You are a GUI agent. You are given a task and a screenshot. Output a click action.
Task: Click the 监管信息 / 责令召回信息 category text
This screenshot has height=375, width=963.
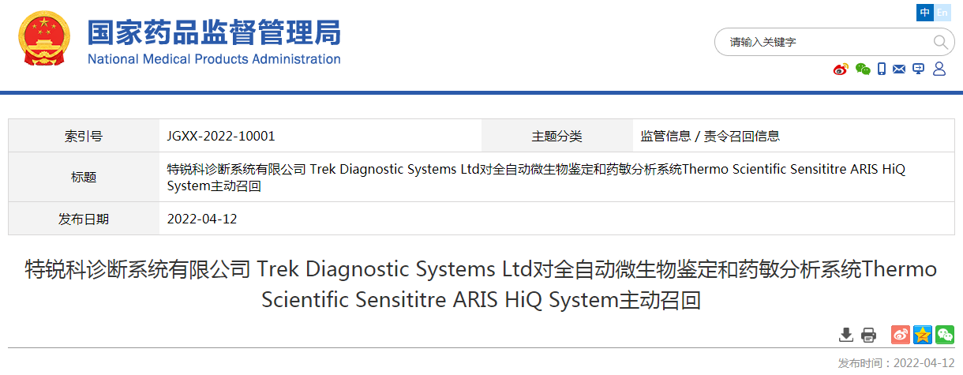pos(710,136)
